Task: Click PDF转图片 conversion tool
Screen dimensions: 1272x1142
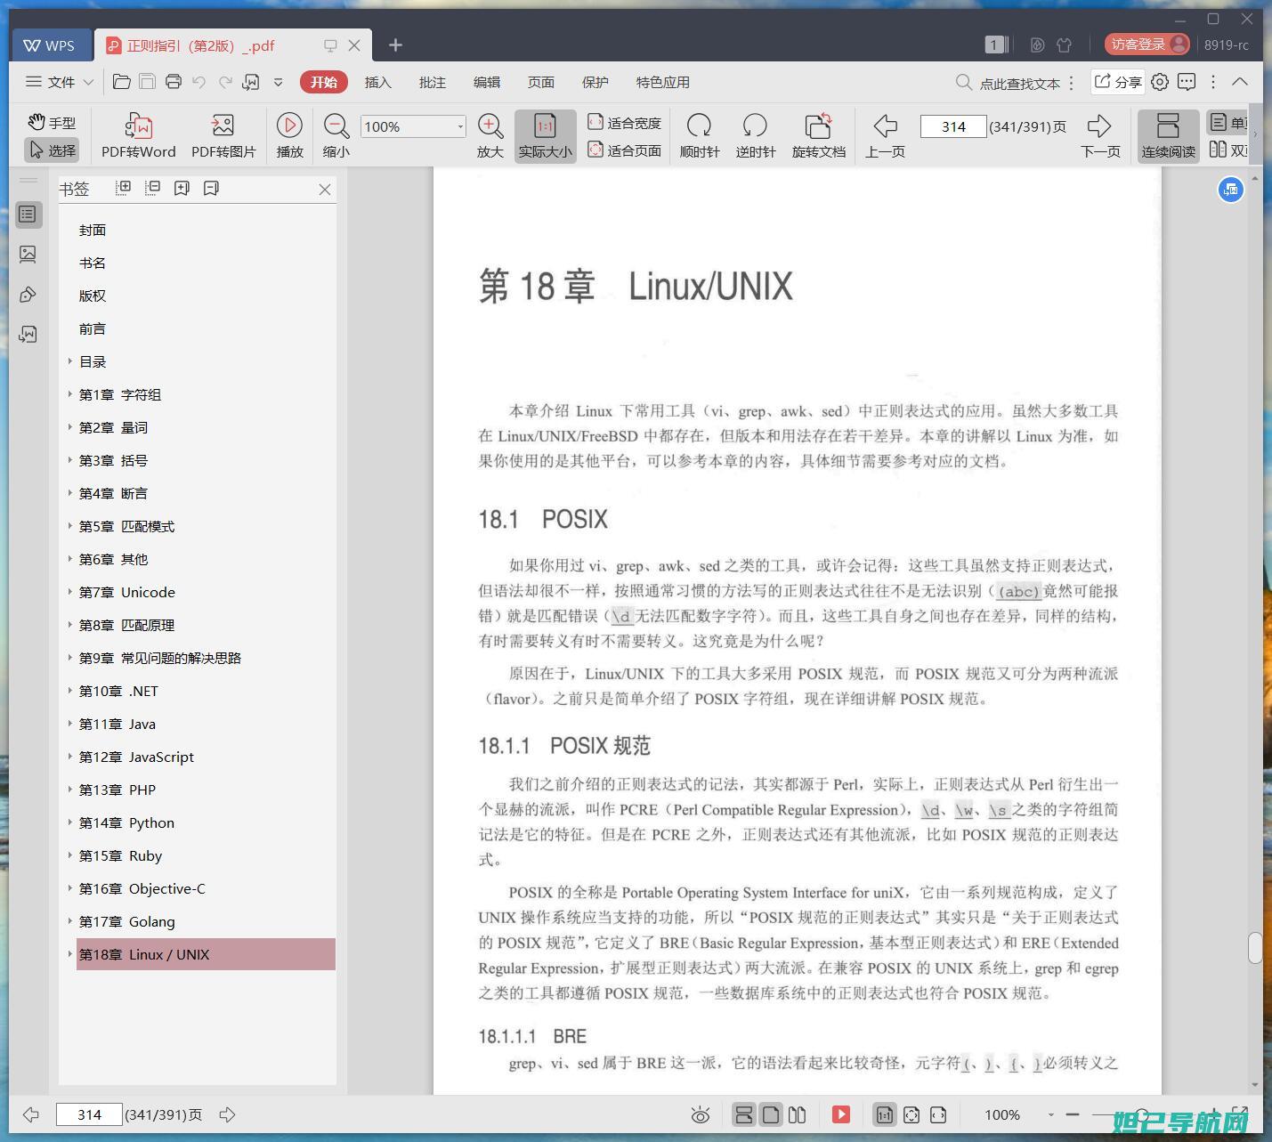Action: [x=223, y=135]
